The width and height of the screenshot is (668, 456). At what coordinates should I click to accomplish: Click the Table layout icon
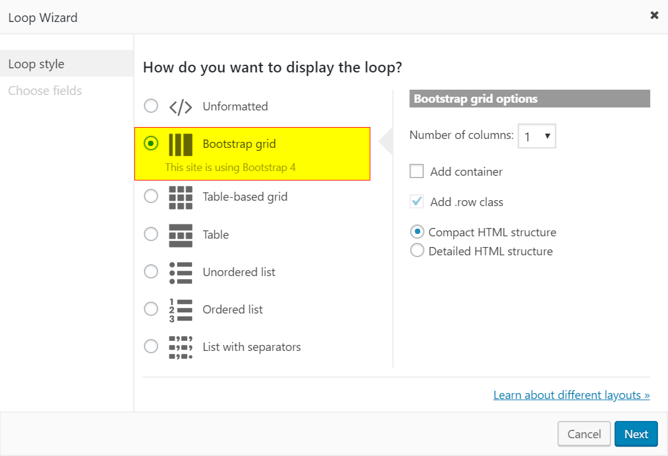pos(180,234)
